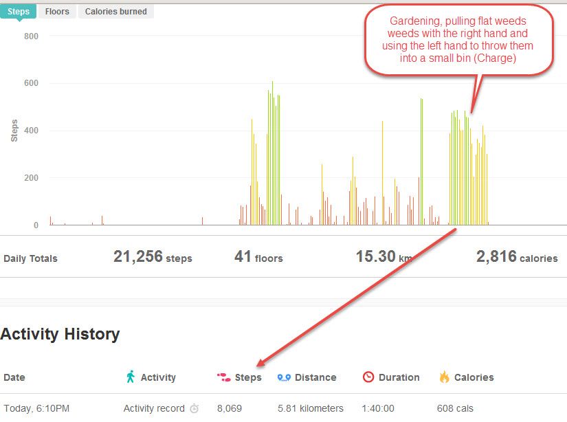Click the Steps vertical axis label
This screenshot has width=567, height=422.
(14, 131)
